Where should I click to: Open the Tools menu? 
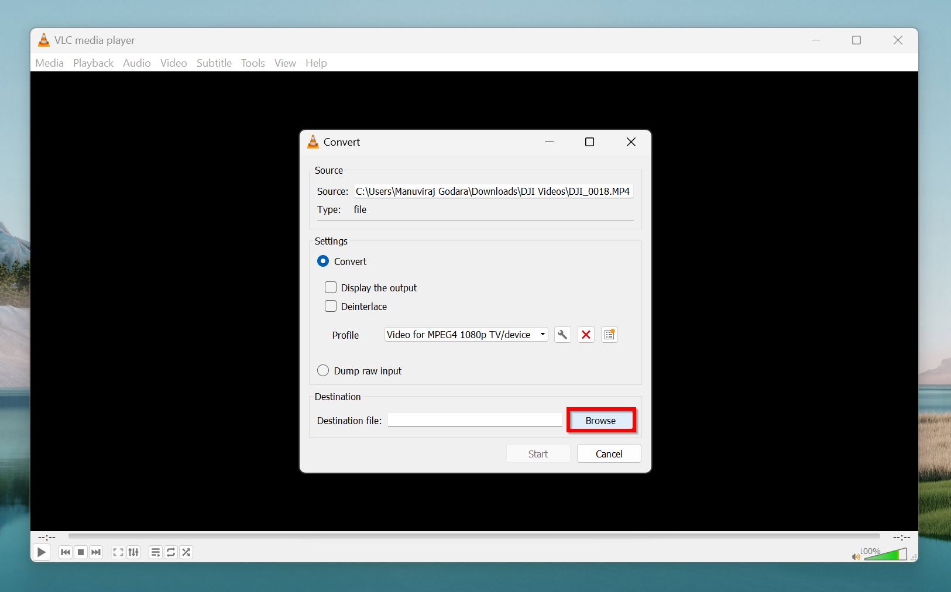(x=253, y=63)
